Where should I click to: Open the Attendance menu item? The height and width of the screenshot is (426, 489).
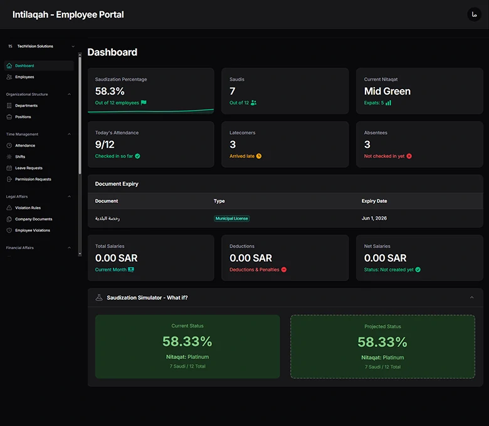point(39,145)
